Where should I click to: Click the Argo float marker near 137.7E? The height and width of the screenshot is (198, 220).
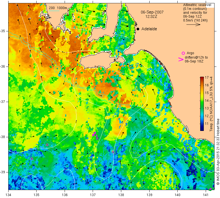113,152
